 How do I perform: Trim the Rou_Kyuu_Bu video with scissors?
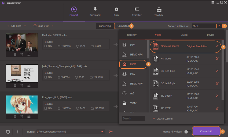click(15, 117)
